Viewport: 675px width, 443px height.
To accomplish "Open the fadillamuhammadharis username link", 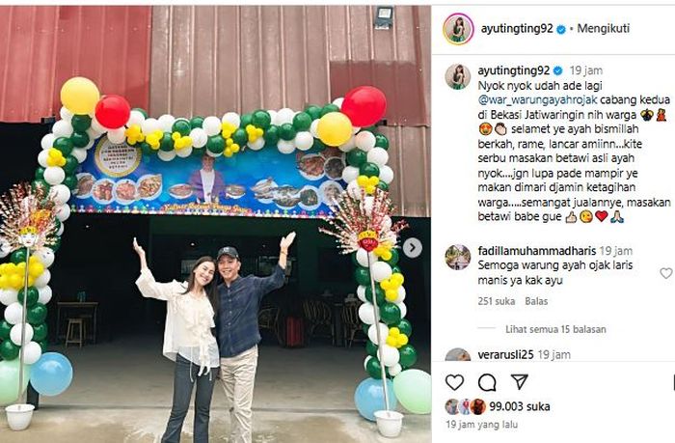I will tap(536, 251).
